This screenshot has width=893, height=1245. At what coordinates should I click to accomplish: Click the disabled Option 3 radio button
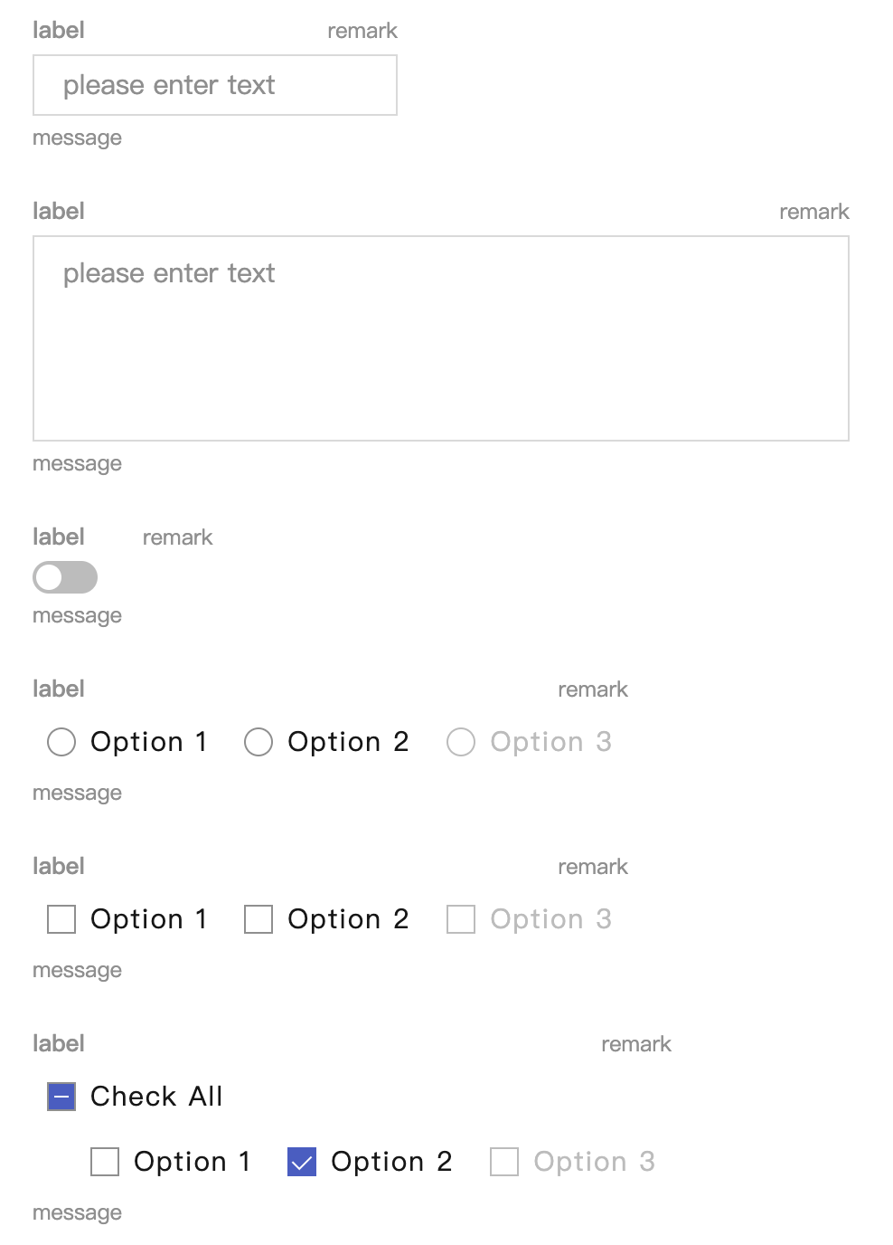pos(461,742)
